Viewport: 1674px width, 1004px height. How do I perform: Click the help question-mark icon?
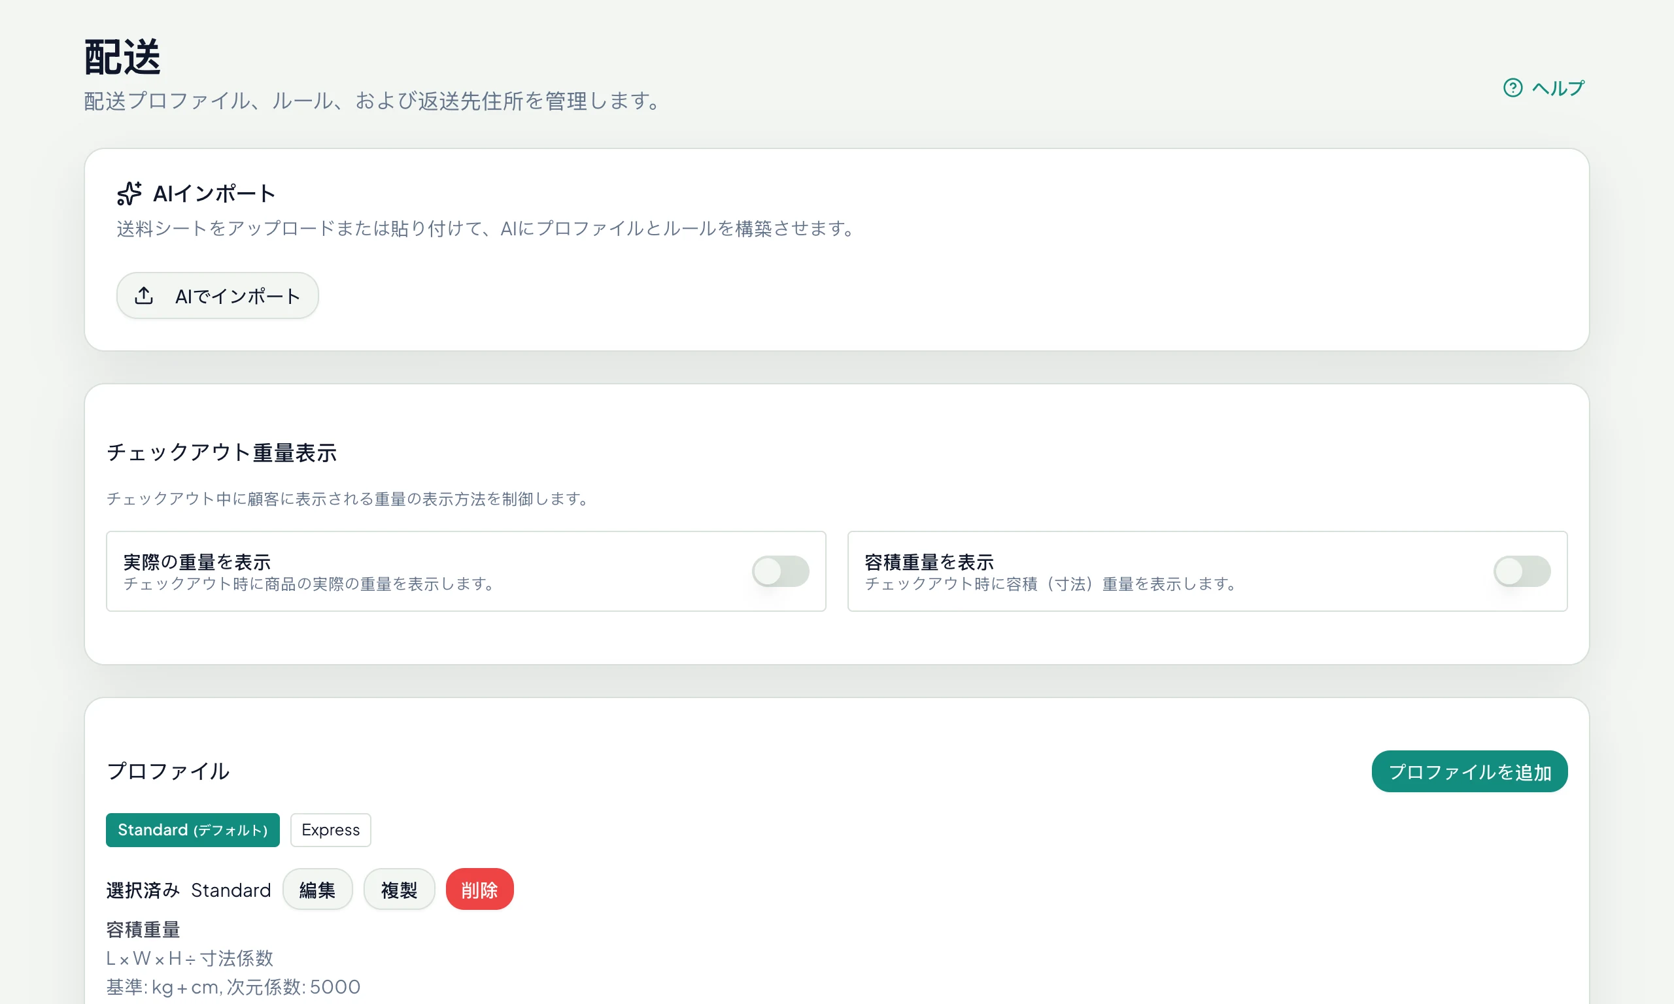pyautogui.click(x=1512, y=88)
